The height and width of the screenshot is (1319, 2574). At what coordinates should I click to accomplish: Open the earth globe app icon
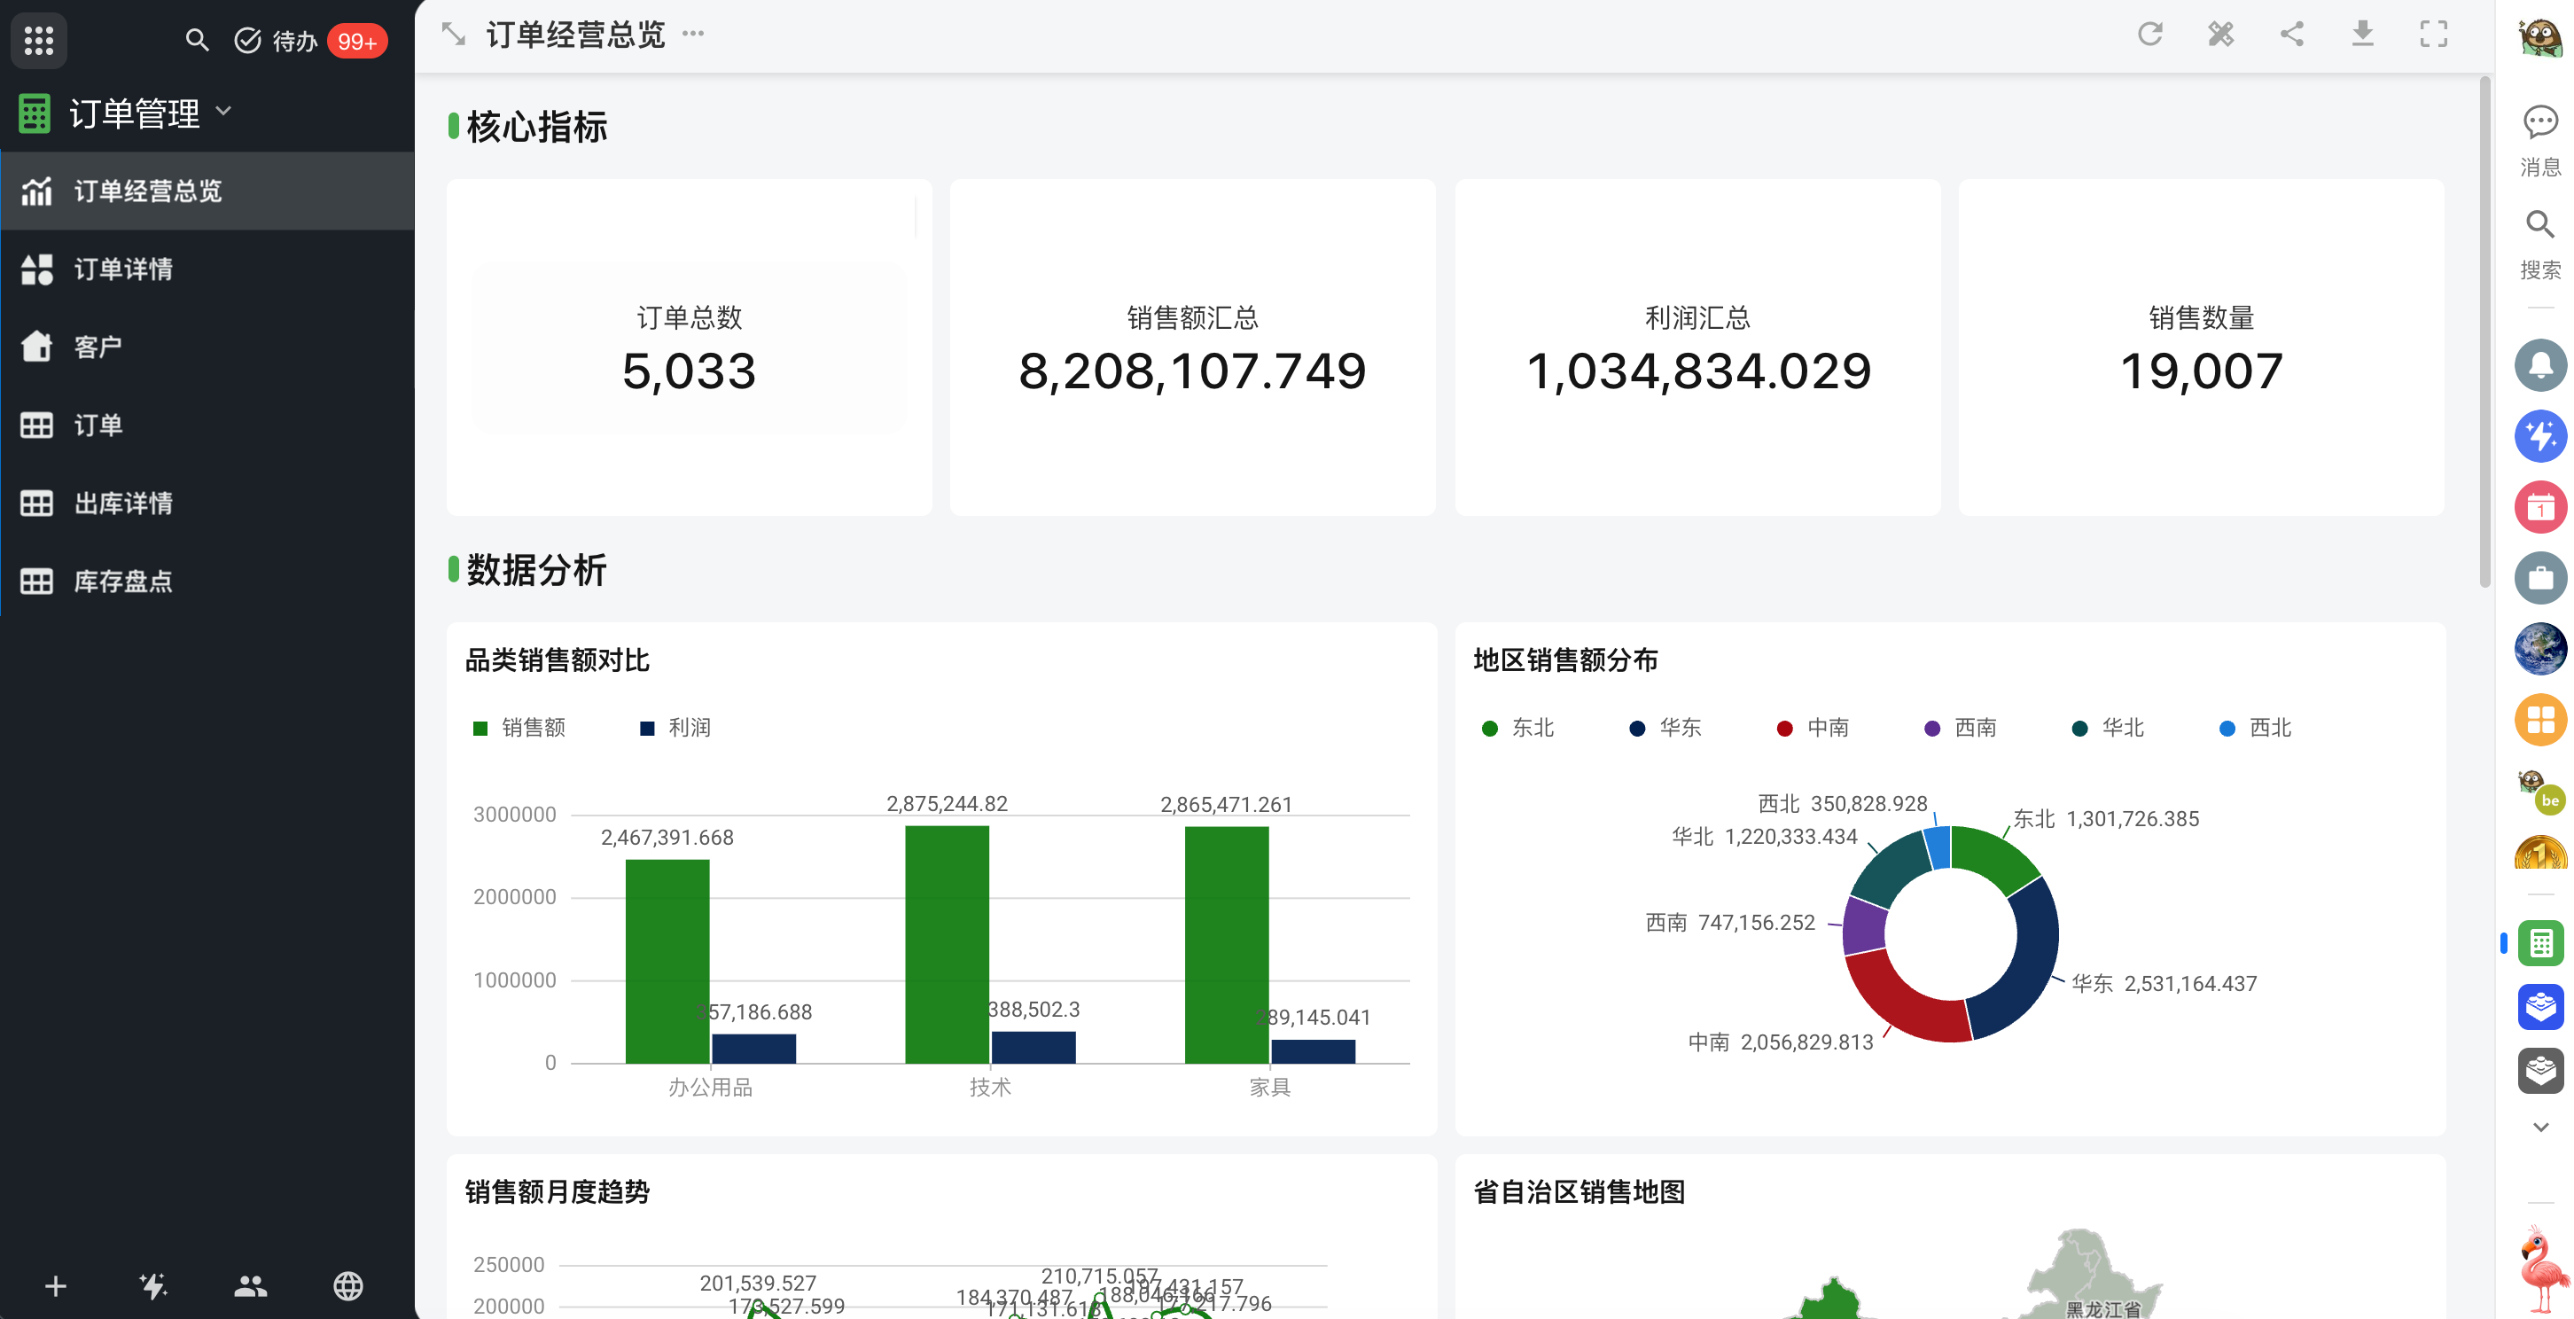pos(2540,649)
